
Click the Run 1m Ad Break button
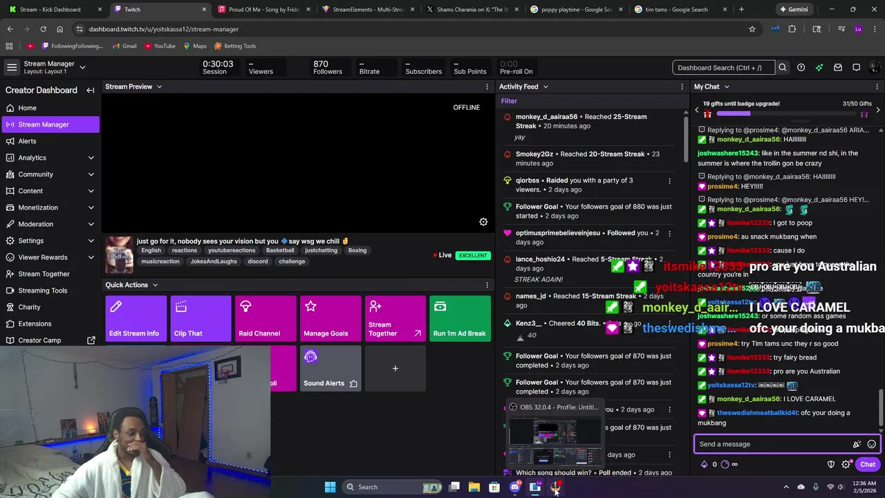click(460, 319)
